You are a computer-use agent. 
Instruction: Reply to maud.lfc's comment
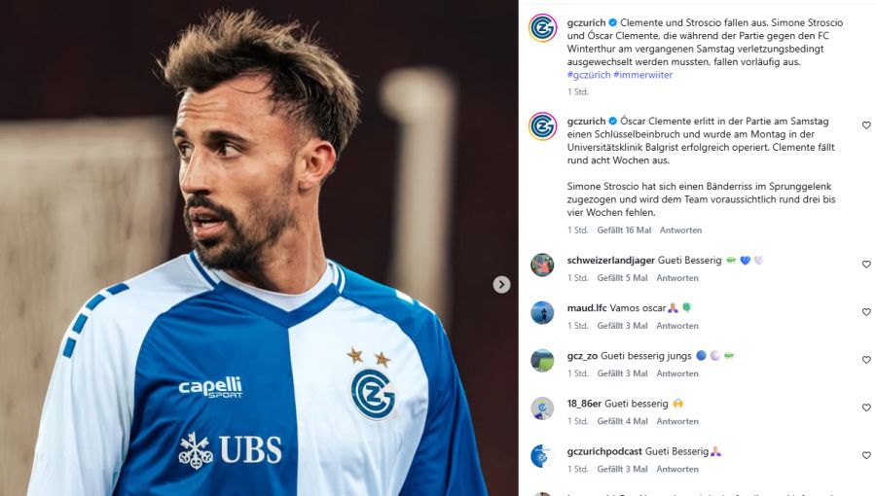click(x=677, y=326)
